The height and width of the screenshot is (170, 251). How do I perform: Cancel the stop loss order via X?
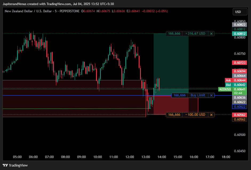211,115
